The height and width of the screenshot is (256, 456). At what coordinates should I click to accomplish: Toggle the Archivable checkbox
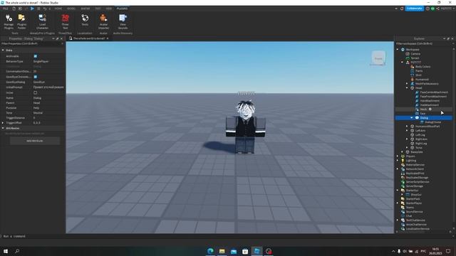click(x=36, y=56)
